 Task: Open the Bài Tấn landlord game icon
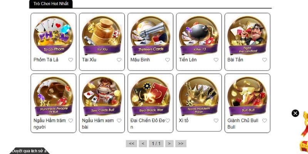tap(247, 35)
